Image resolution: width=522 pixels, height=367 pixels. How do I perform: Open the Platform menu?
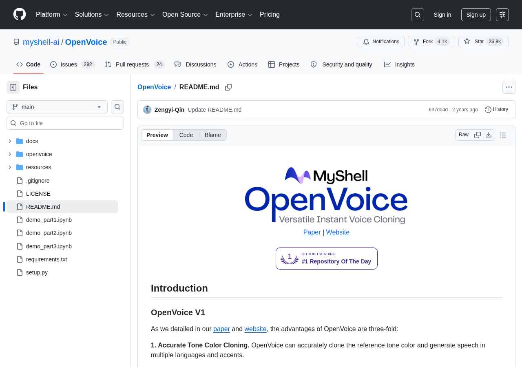[51, 15]
